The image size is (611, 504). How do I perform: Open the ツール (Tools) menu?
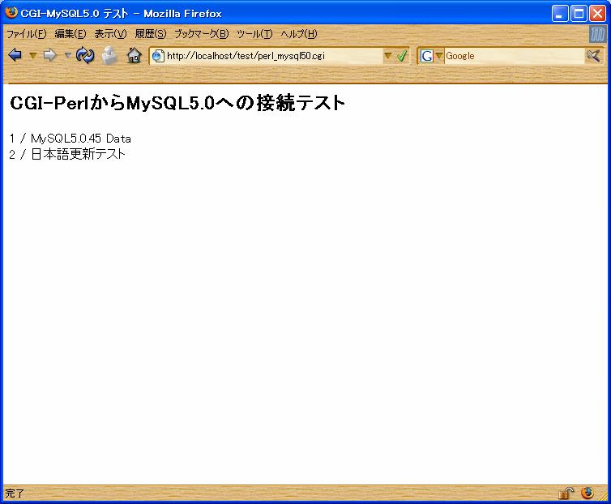tap(254, 34)
